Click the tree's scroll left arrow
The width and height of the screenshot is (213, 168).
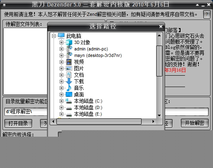click(53, 121)
